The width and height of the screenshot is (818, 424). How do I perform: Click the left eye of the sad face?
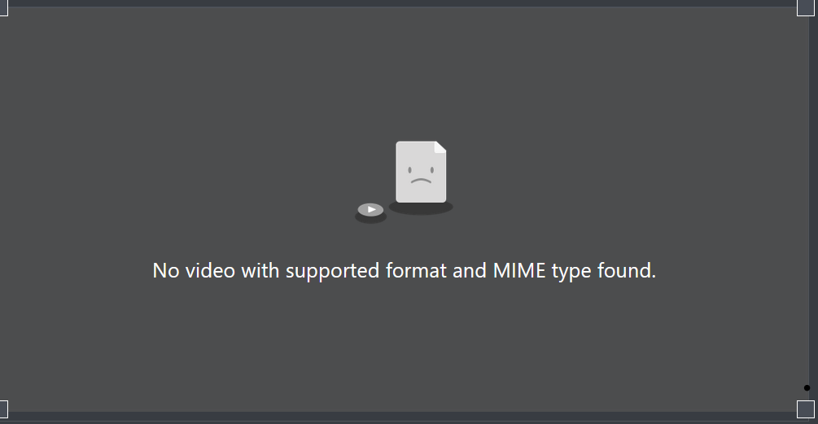tap(410, 171)
